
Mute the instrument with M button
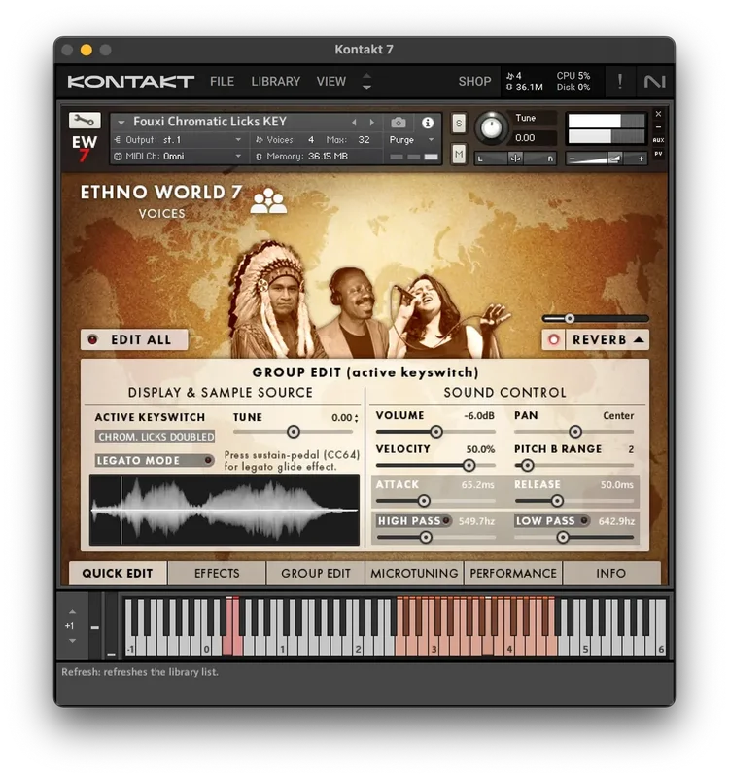coord(459,155)
